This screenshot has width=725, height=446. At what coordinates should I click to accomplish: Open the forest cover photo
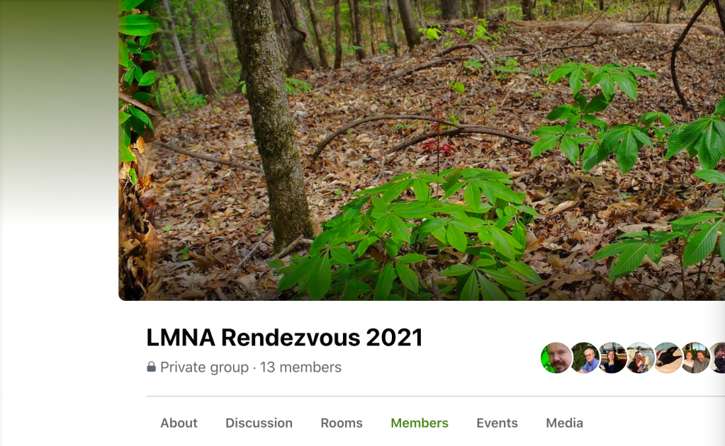pos(422,150)
